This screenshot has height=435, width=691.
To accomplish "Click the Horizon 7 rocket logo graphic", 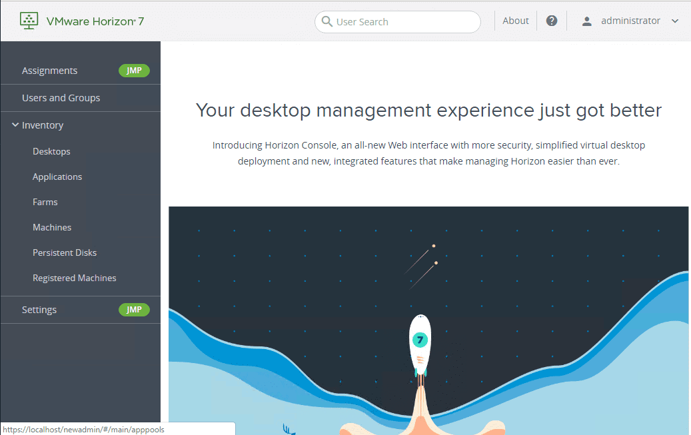I will pos(420,340).
